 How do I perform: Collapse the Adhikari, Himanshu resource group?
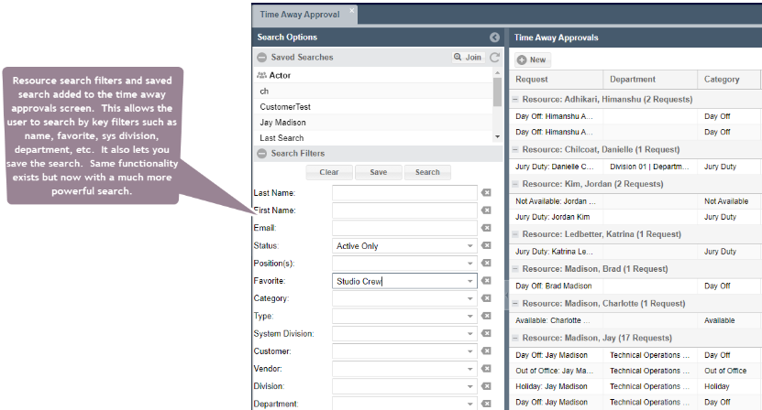pyautogui.click(x=515, y=99)
